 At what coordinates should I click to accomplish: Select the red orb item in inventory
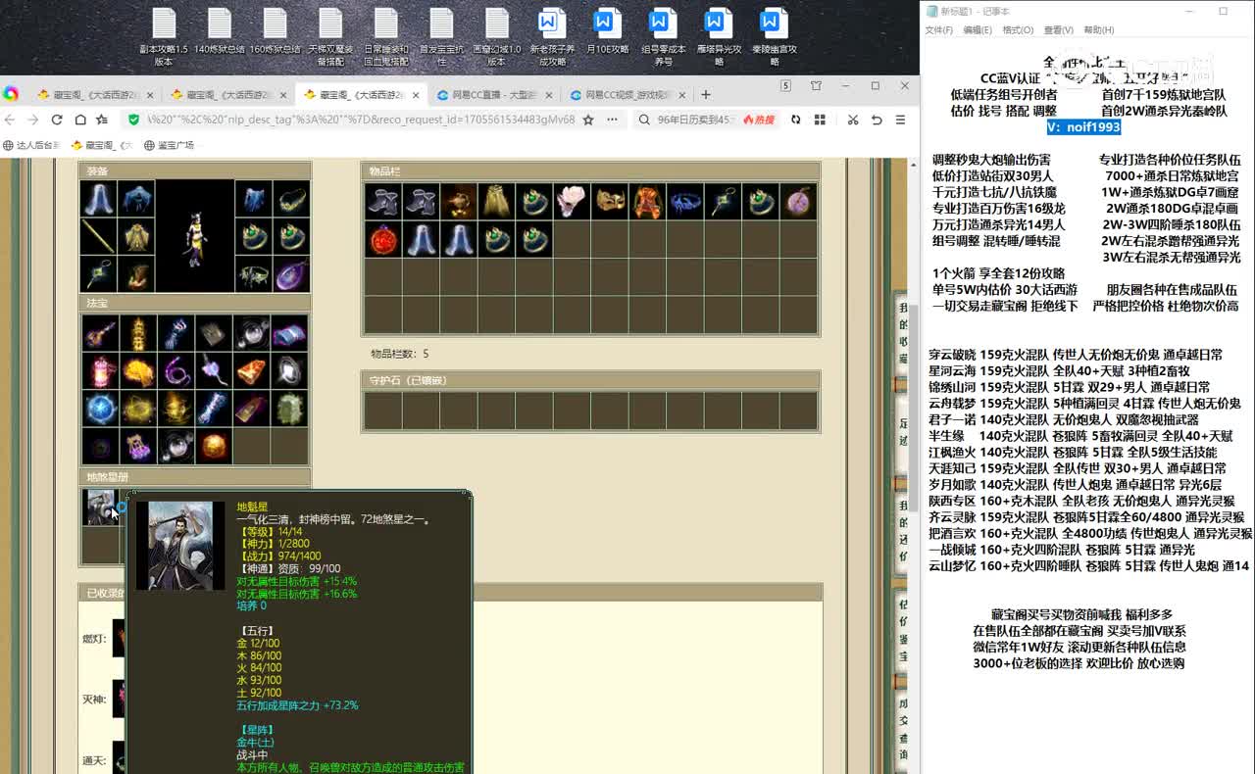382,239
